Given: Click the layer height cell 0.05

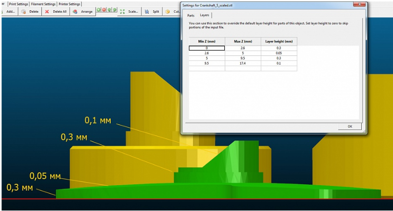Looking at the screenshot, I should [279, 53].
